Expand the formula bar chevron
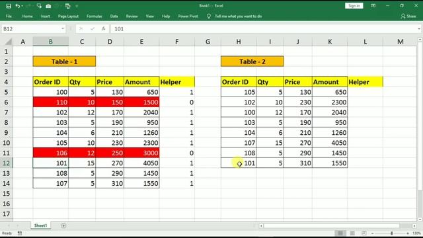This screenshot has width=423, height=238. (x=418, y=29)
